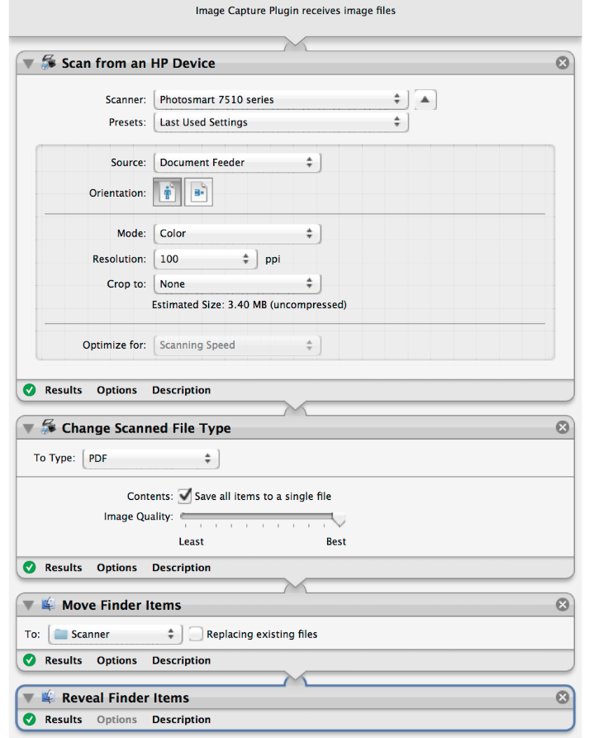Viewport: 589px width, 738px height.
Task: Select portrait orientation icon
Action: click(x=167, y=193)
